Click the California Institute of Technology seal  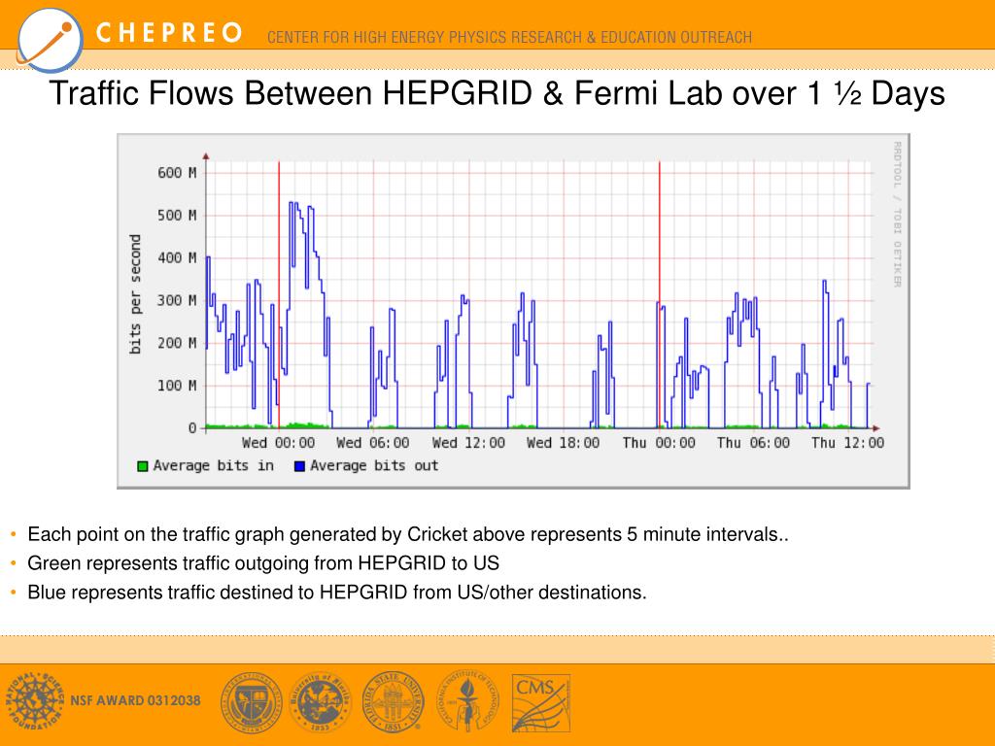click(467, 701)
